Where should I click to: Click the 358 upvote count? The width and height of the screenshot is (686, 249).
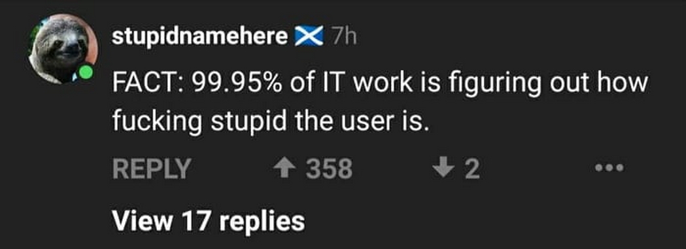[x=329, y=169]
